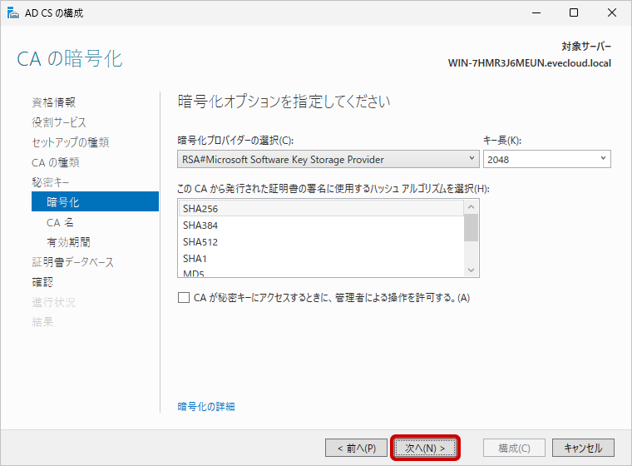Pick SHA1 from the hash list
The width and height of the screenshot is (632, 466).
[195, 259]
